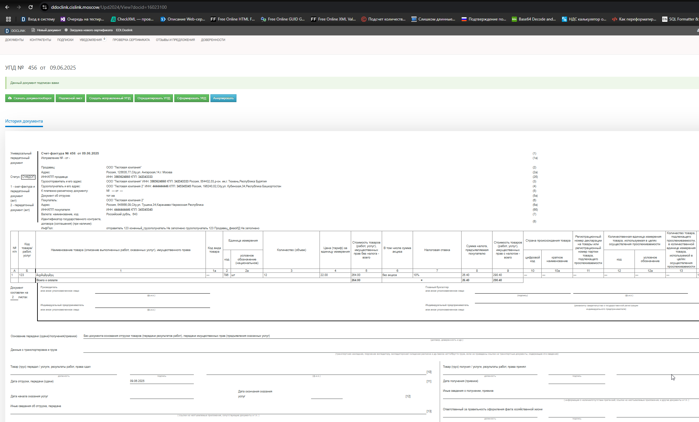
Task: Reload the page with refresh icon
Action: point(31,7)
